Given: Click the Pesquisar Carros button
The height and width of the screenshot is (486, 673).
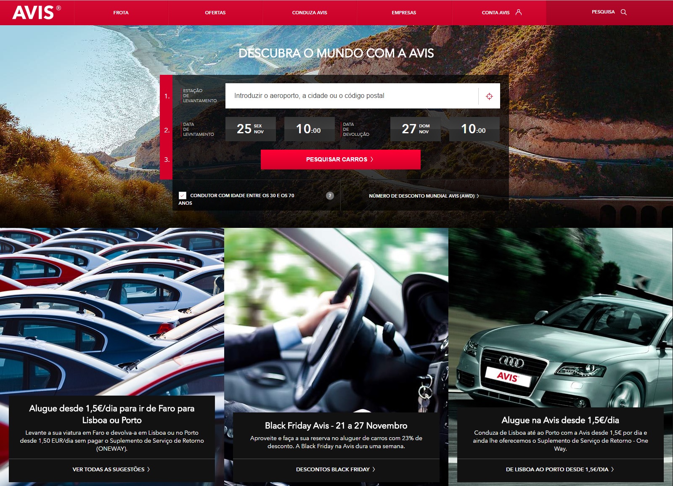Looking at the screenshot, I should [x=340, y=159].
